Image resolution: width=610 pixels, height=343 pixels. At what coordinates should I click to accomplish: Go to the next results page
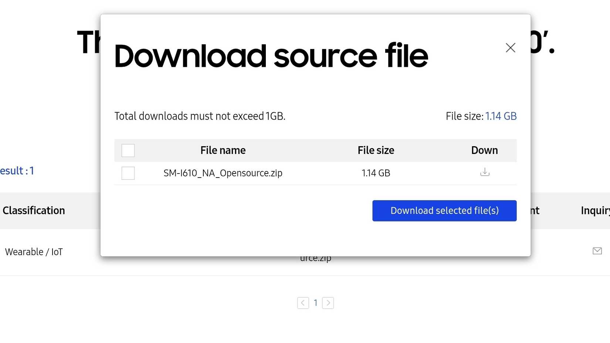(x=328, y=303)
